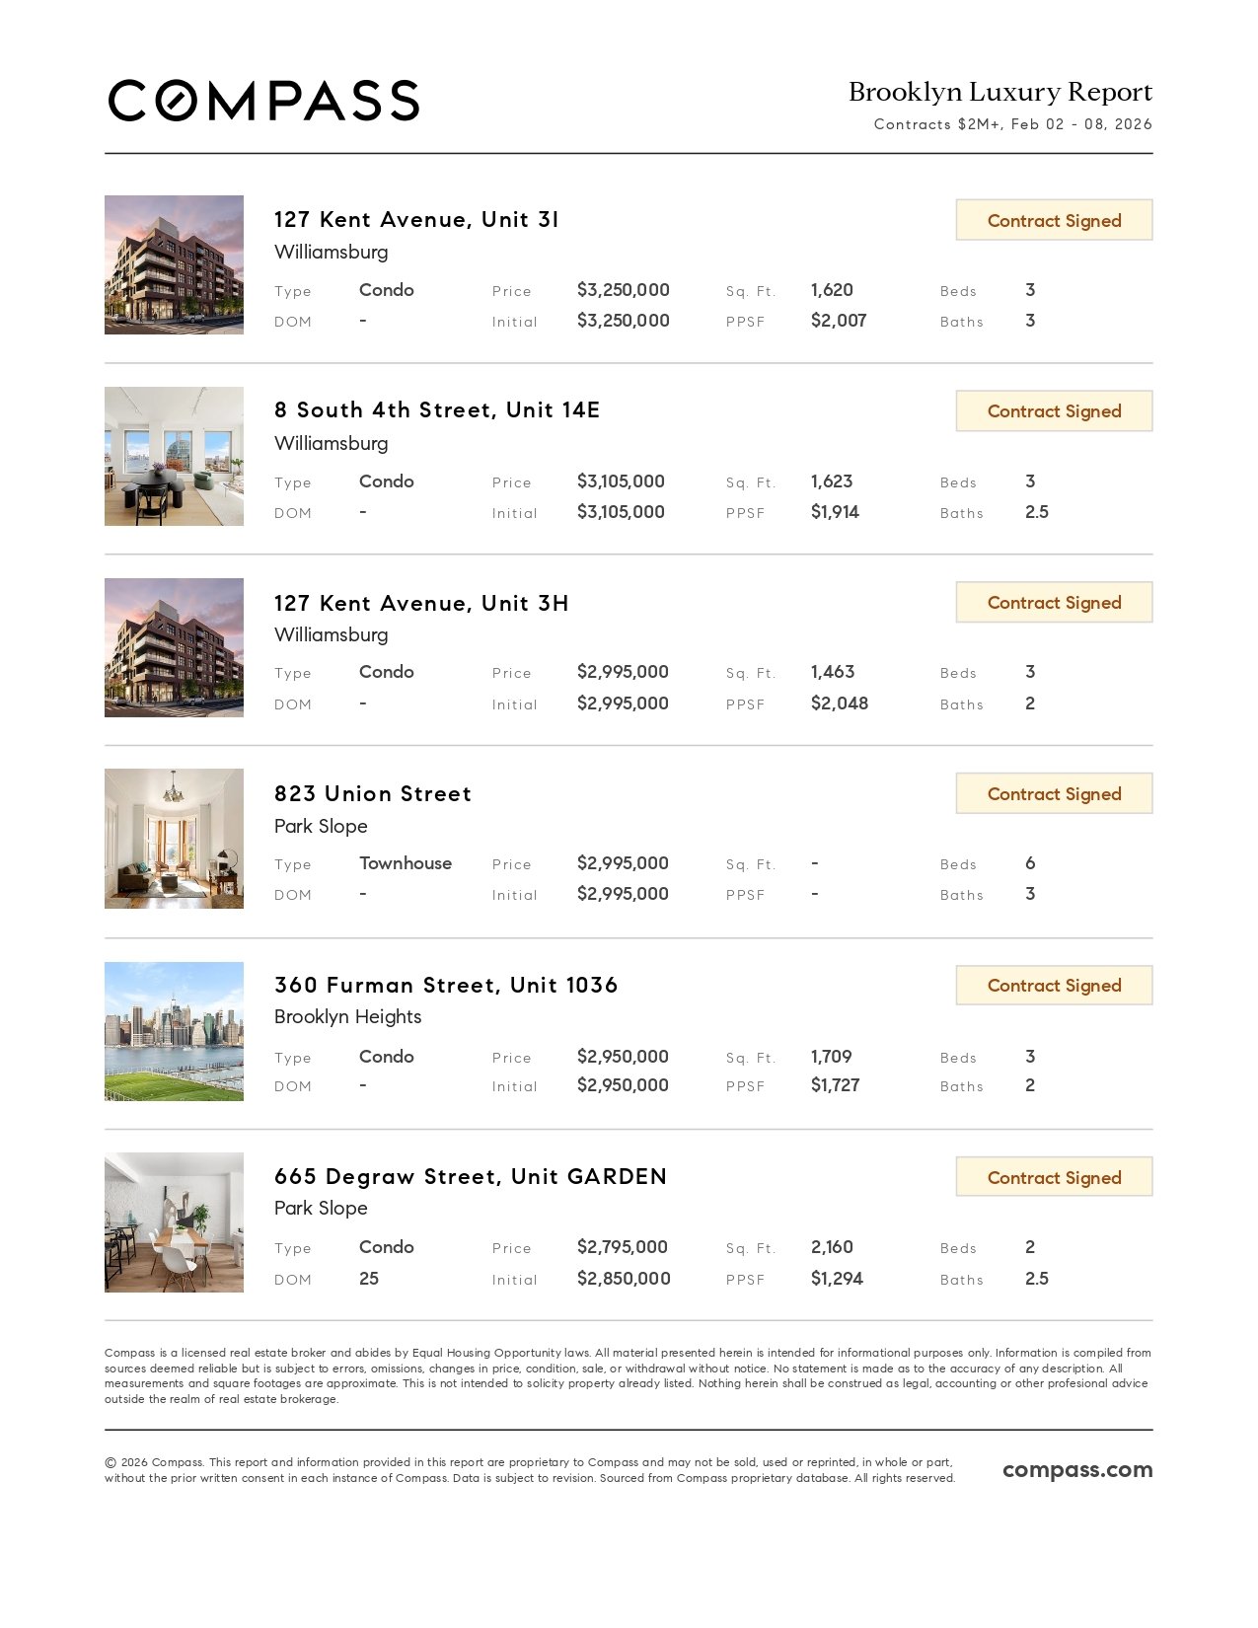Click the 127 Kent Avenue Unit 3I photo
1258x1628 pixels.
(174, 264)
